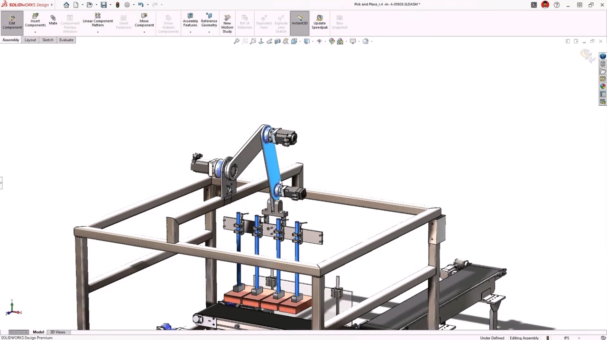Screen dimensions: 607x340
Task: Open Options with the gear icon
Action: (x=127, y=5)
